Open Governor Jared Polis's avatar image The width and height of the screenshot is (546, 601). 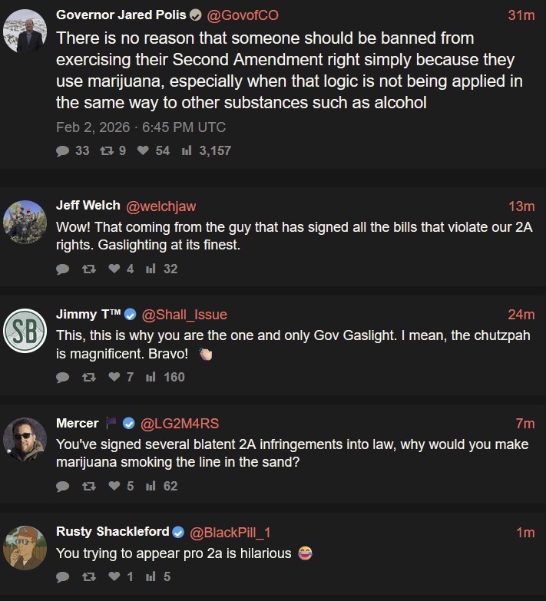[x=26, y=31]
